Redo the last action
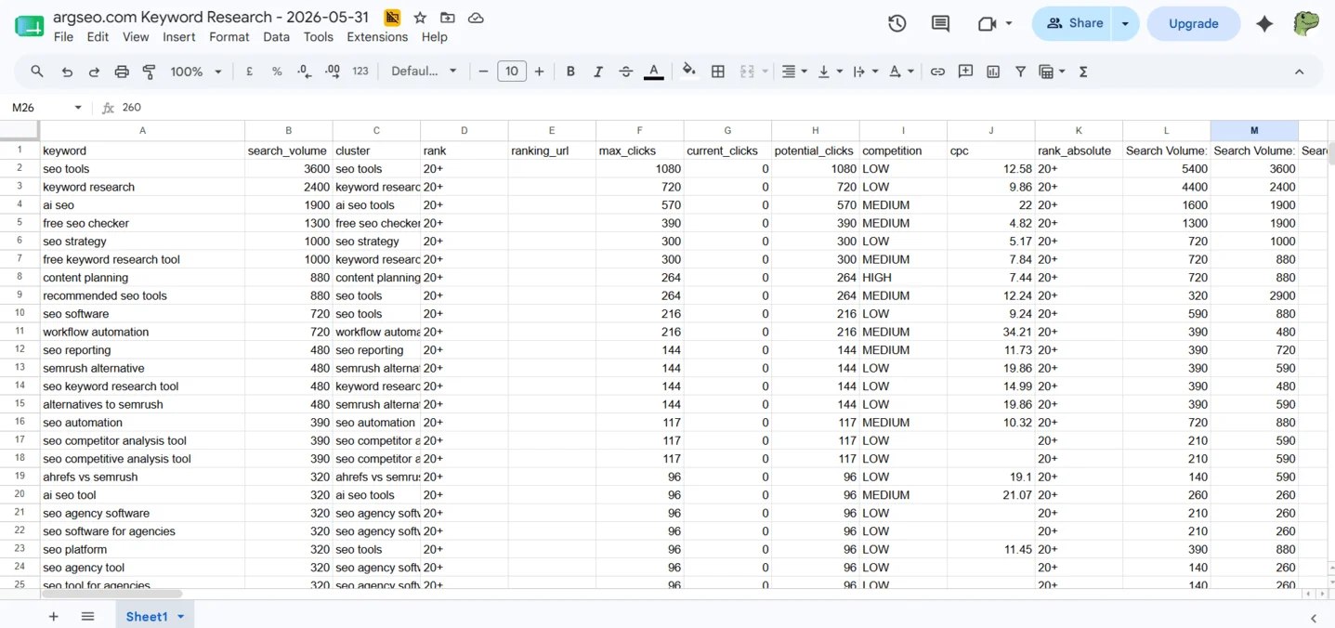 [94, 72]
